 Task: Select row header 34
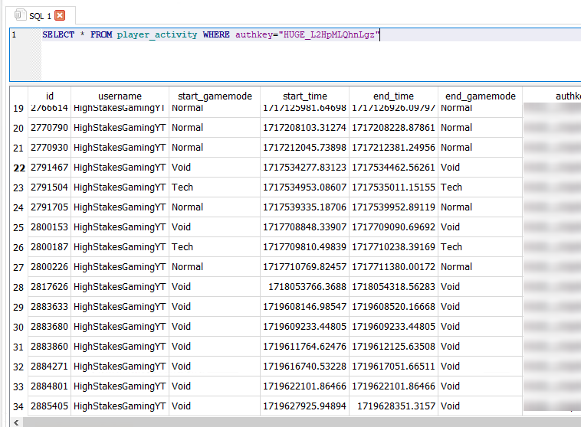[19, 406]
